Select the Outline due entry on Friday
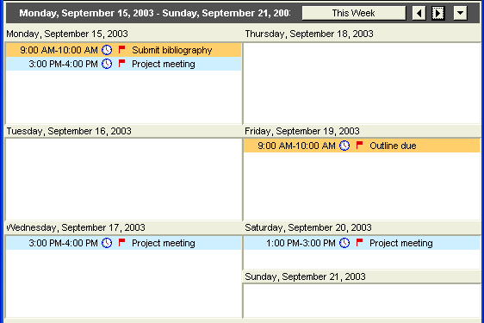This screenshot has height=323, width=484. [362, 146]
